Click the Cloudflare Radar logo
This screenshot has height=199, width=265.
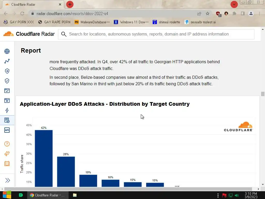tap(29, 34)
